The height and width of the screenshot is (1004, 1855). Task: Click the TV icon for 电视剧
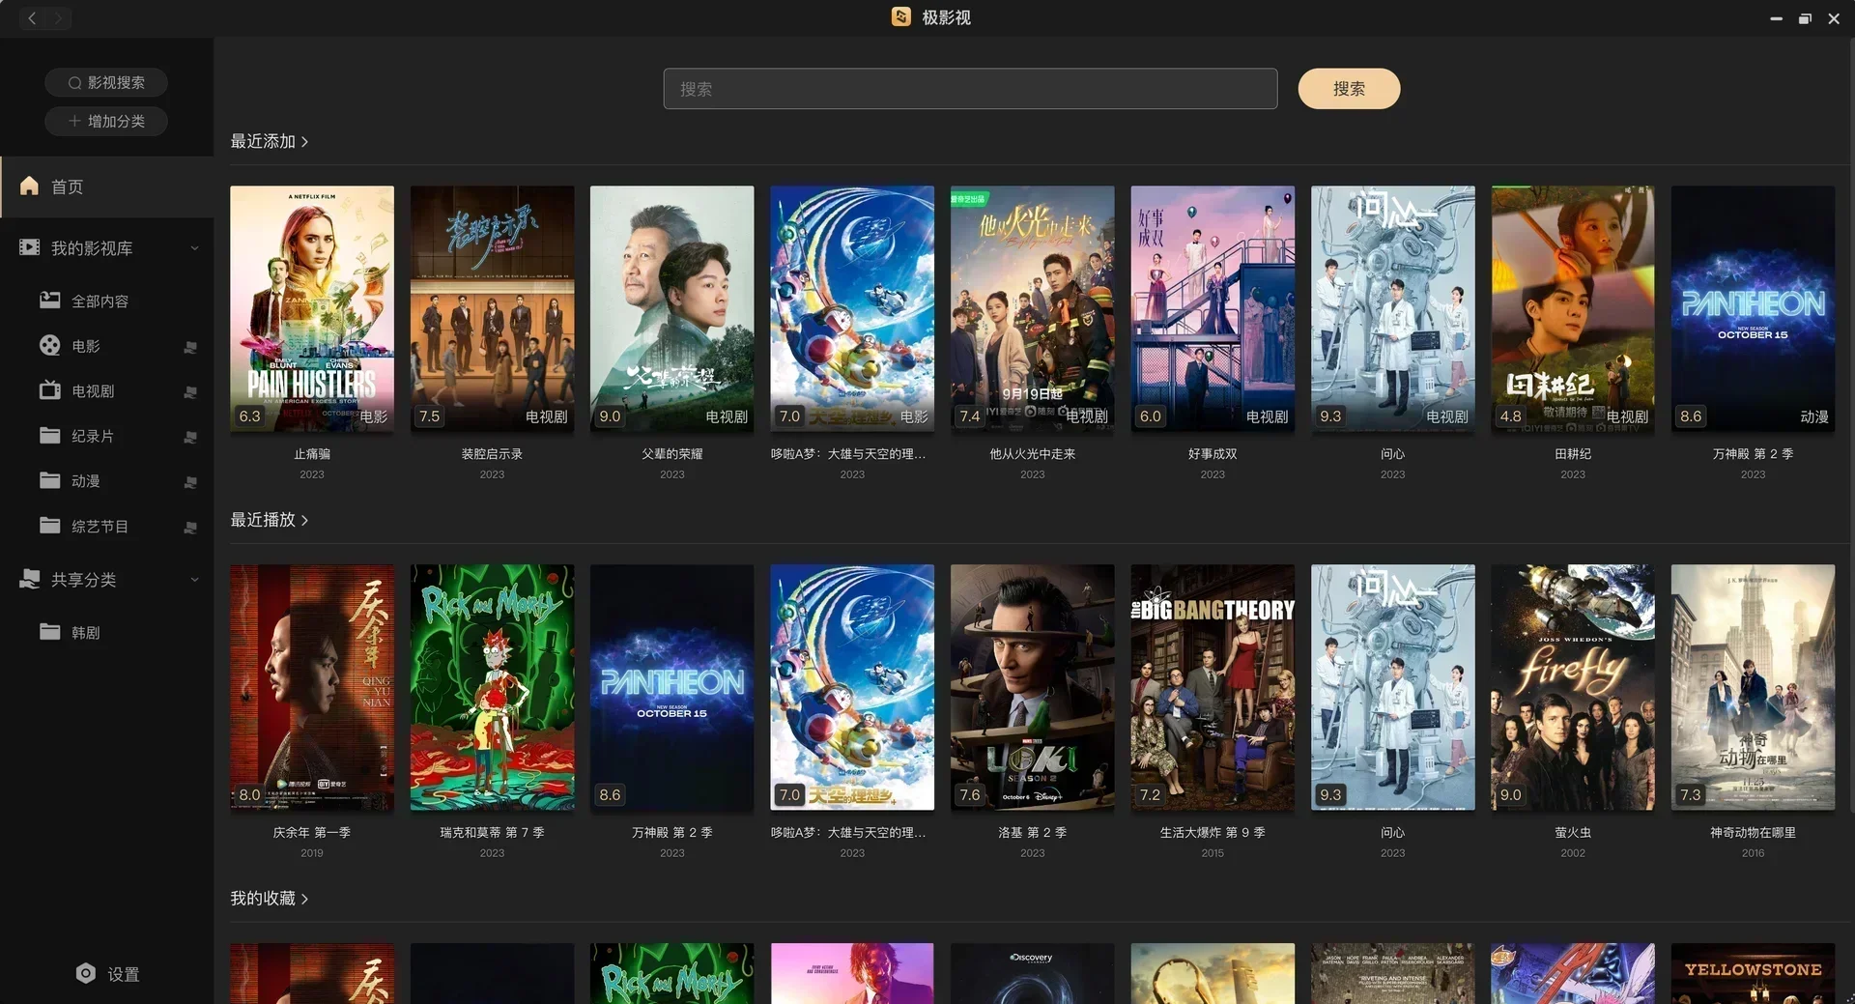click(50, 390)
